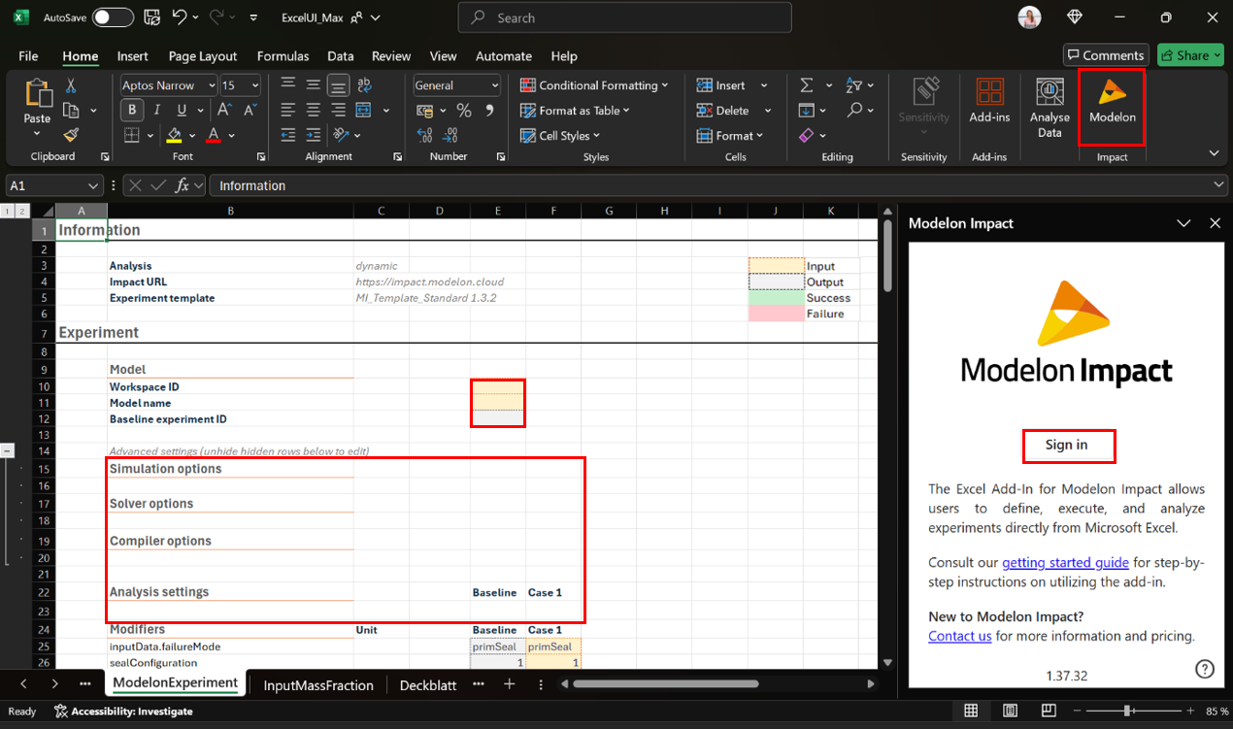Image resolution: width=1233 pixels, height=729 pixels.
Task: Open help in the Modelon Impact pane
Action: 1204,669
